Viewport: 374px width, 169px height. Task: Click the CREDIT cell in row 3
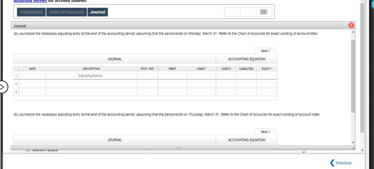pos(201,92)
